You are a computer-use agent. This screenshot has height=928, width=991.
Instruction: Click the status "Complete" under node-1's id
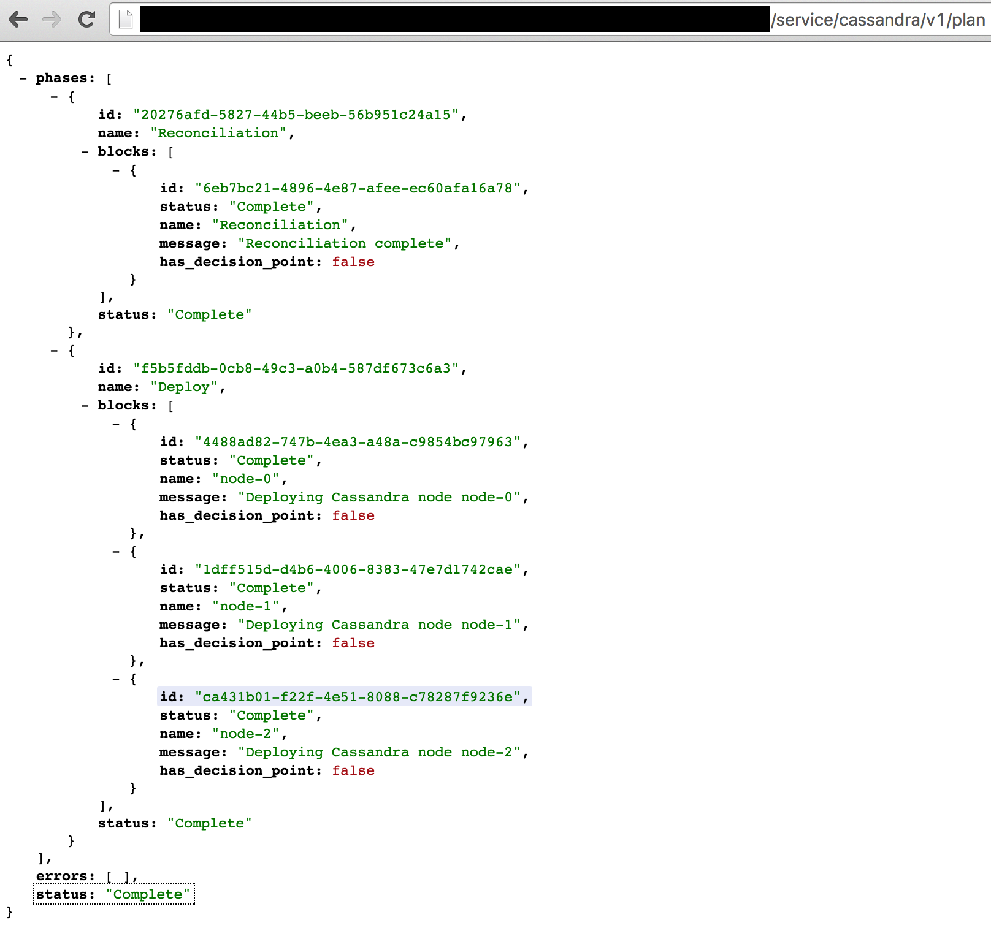point(240,588)
